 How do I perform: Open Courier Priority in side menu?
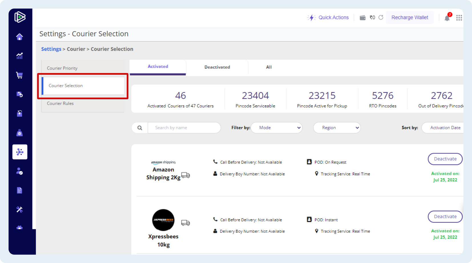[x=83, y=68]
